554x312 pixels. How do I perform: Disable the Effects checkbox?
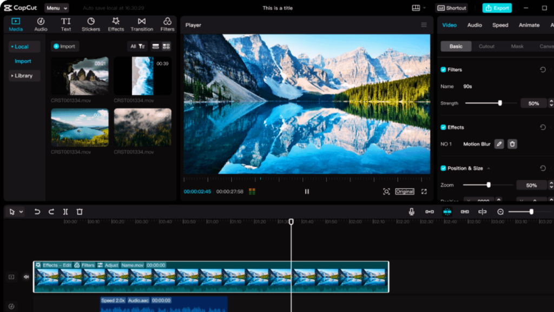444,127
